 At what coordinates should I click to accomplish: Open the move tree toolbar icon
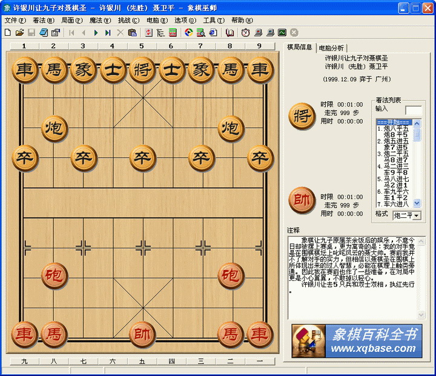click(160, 33)
